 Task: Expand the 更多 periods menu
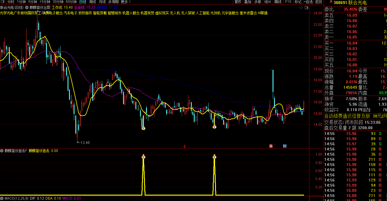(x=125, y=2)
